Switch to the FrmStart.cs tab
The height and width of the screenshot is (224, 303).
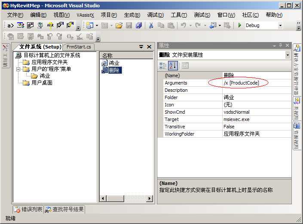pos(79,47)
